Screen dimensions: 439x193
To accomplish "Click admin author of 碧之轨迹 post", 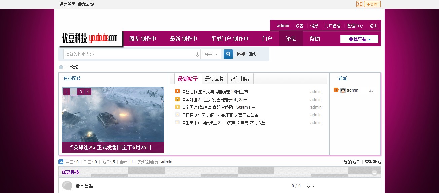I will [316, 92].
